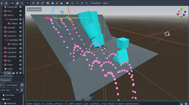Group the selected node's children
Viewport: 189px width, 105px height.
57,3
